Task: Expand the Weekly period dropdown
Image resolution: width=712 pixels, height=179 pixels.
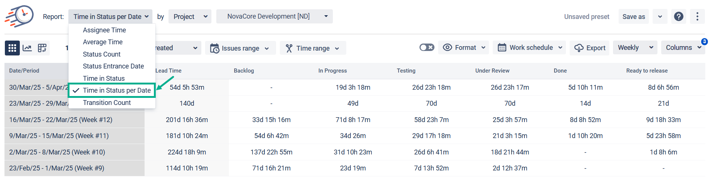Action: pos(635,48)
